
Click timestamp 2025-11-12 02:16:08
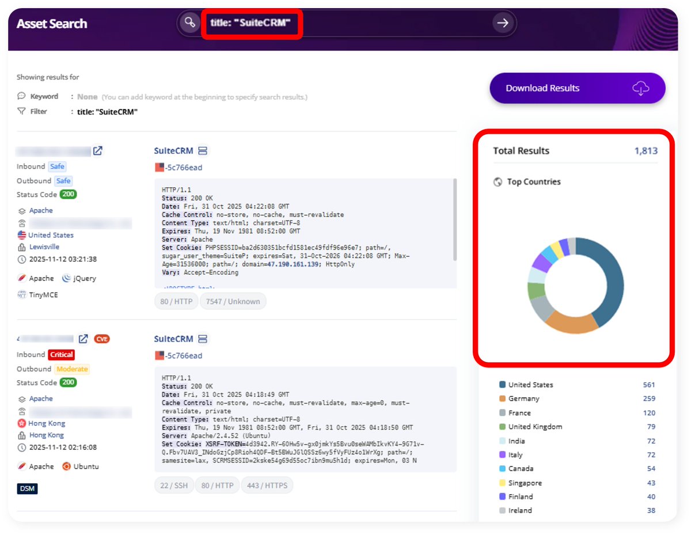pos(63,447)
